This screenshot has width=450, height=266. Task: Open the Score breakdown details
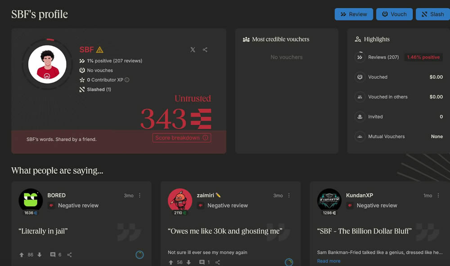(181, 138)
